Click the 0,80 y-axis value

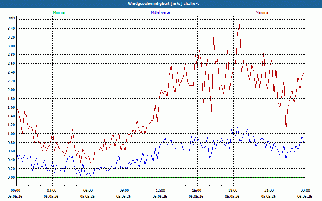[11, 143]
